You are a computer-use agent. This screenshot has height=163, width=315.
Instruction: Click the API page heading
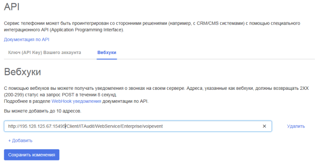point(12,7)
